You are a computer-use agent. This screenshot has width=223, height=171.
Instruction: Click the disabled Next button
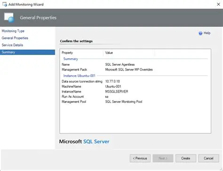163,158
